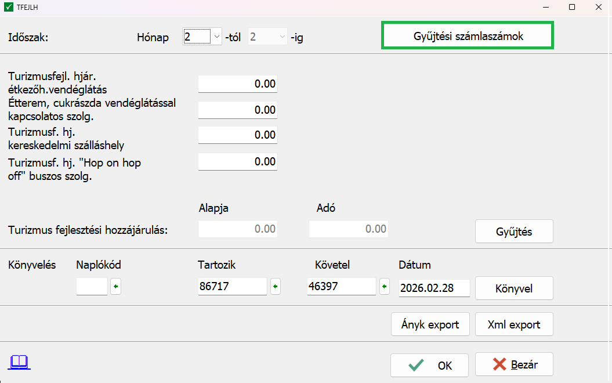Click the Étterem, cukrászda amount field
This screenshot has height=383, width=612.
pos(237,110)
